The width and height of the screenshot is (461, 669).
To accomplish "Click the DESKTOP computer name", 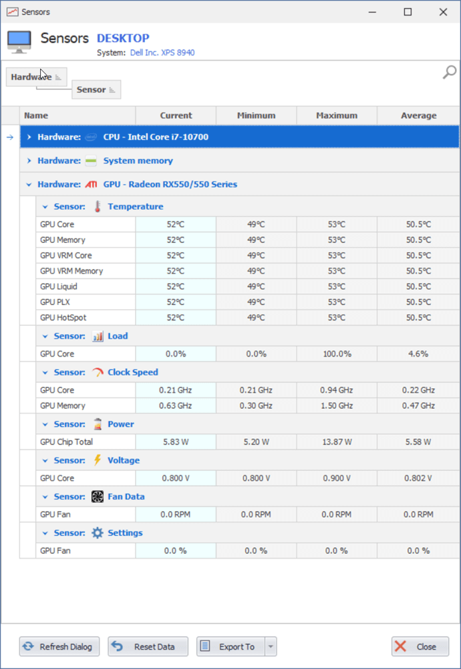I will click(x=123, y=38).
